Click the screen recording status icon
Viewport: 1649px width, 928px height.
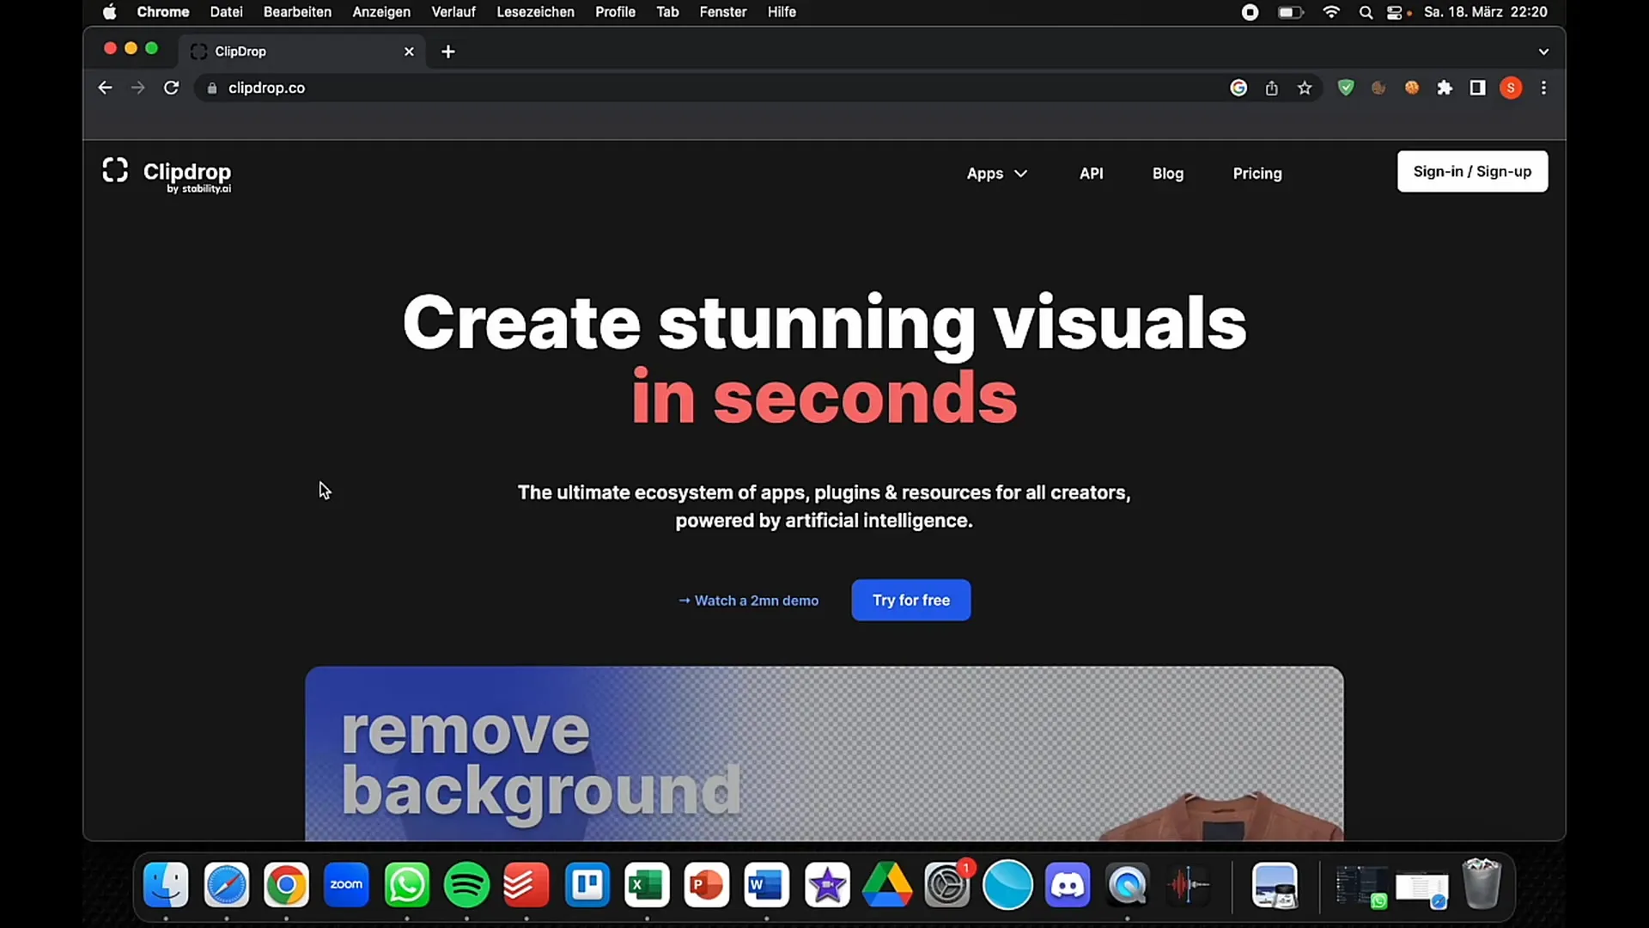point(1250,12)
